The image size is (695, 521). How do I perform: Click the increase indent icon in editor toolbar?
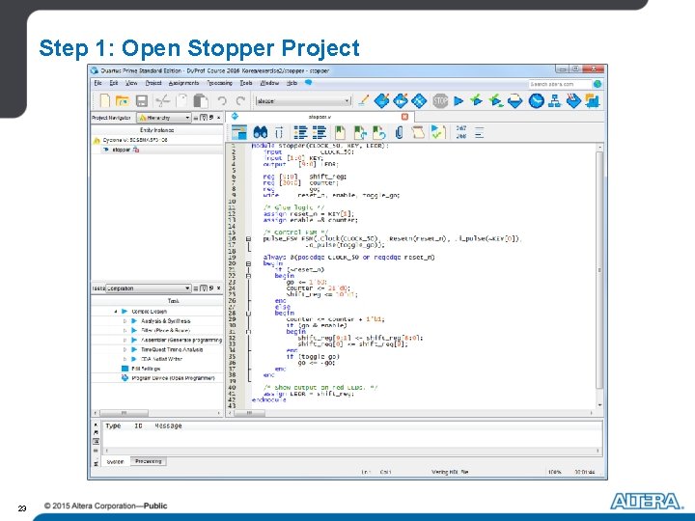pos(300,132)
